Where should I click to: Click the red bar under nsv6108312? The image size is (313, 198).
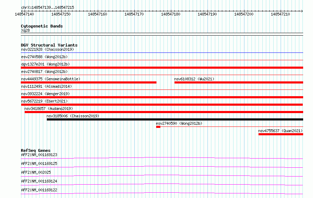coord(239,82)
